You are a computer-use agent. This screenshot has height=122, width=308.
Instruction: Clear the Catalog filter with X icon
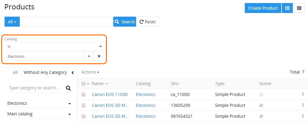(99, 56)
